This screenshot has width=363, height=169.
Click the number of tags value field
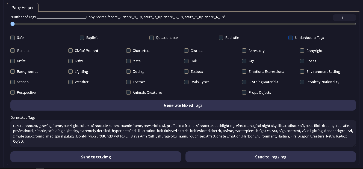pyautogui.click(x=344, y=18)
